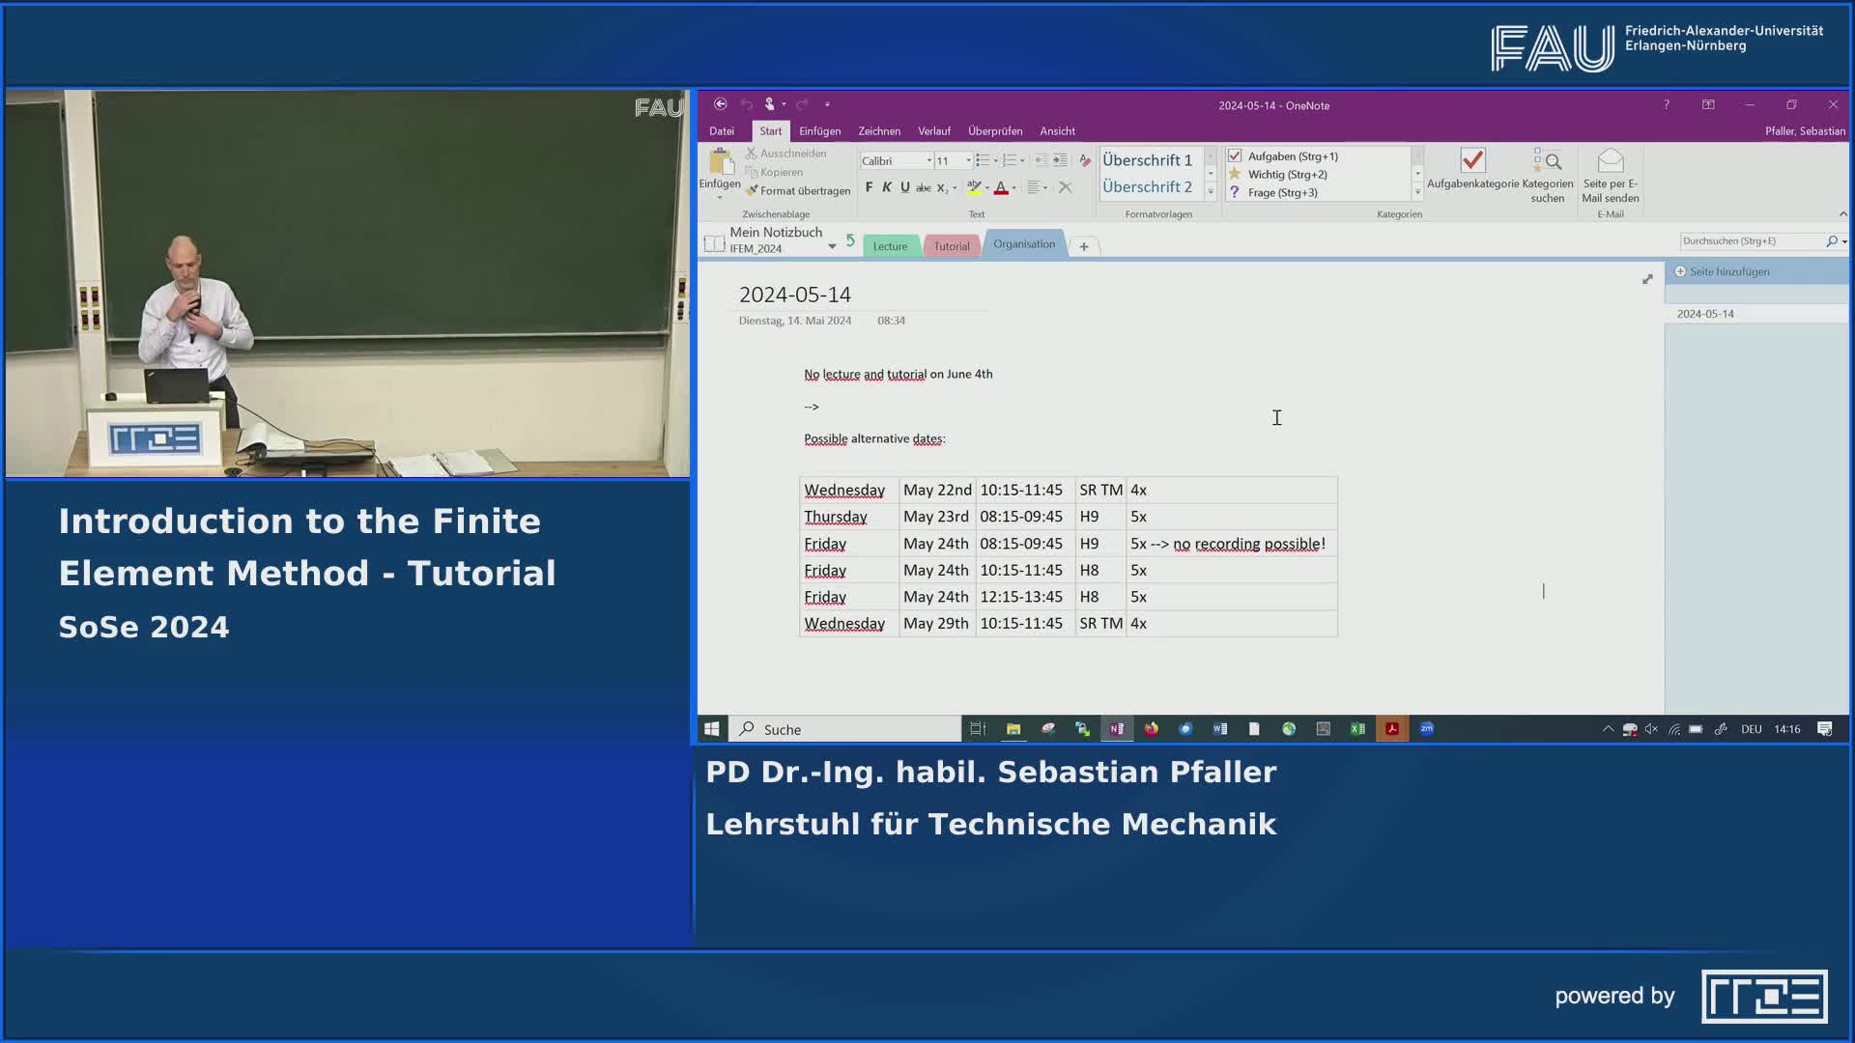Open the Zeichnen ribbon tab
This screenshot has height=1043, width=1855.
coord(878,131)
